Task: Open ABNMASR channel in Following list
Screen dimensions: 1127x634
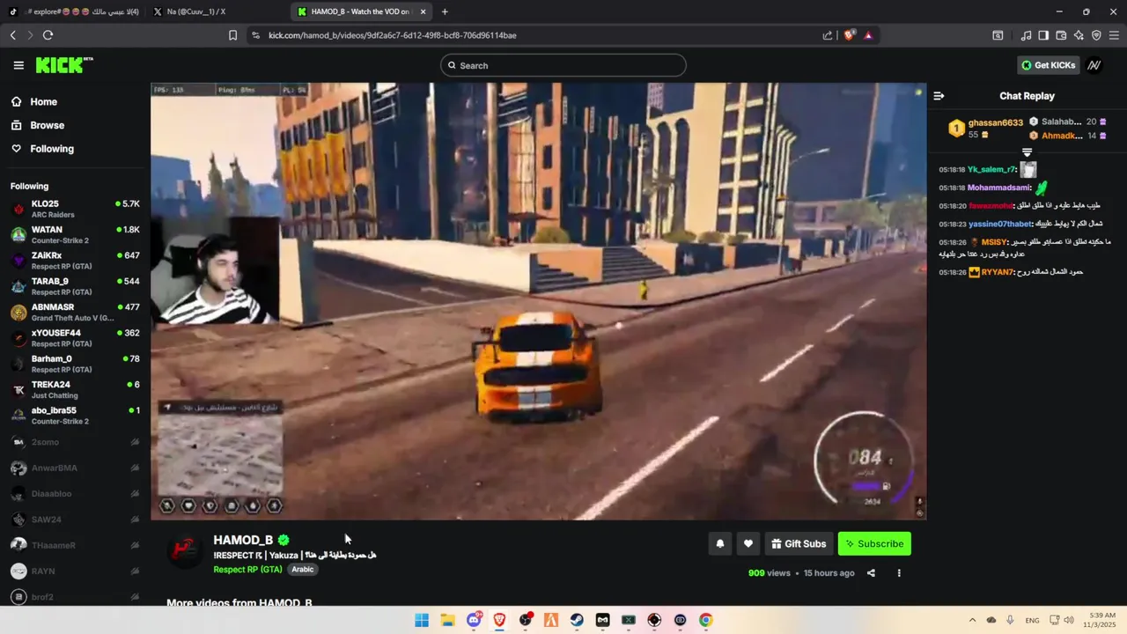Action: [x=75, y=312]
